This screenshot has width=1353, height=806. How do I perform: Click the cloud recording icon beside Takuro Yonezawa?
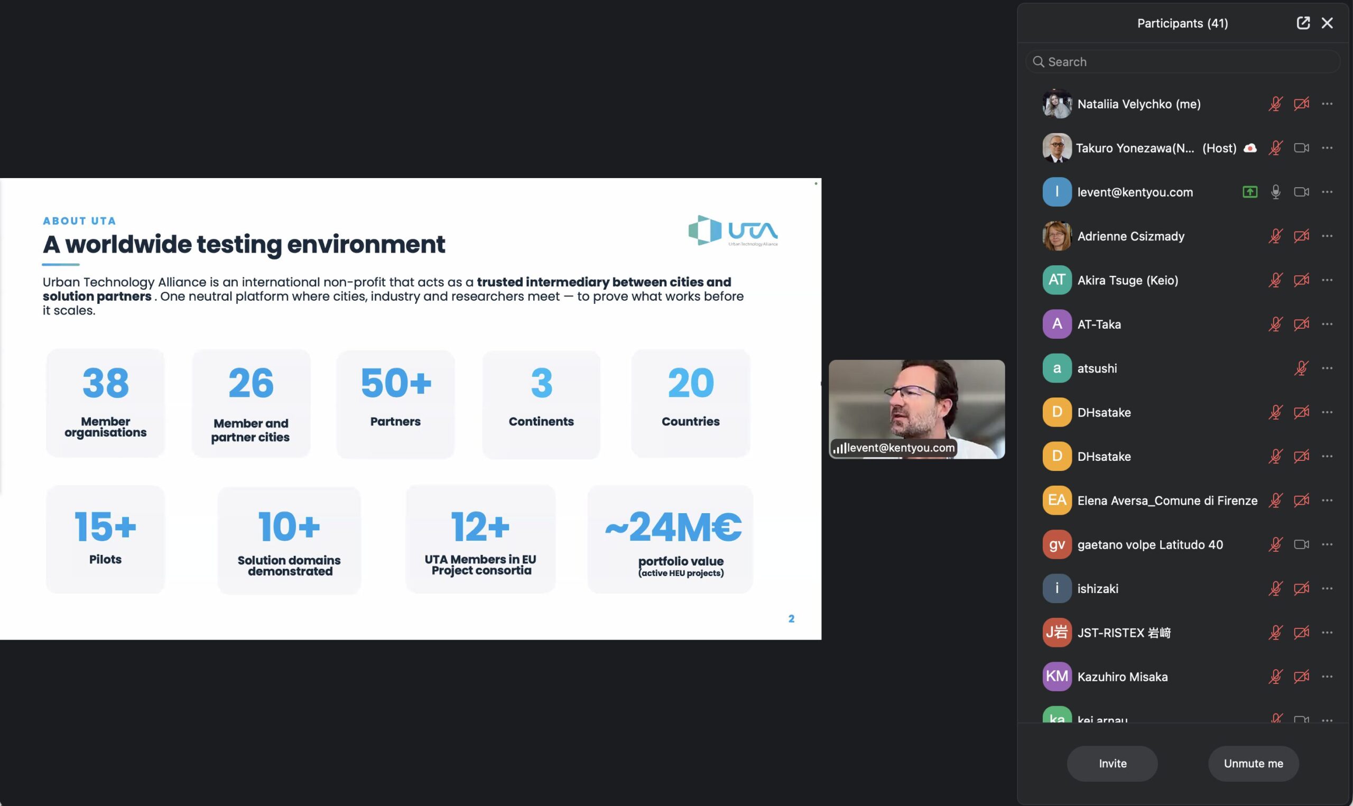point(1250,148)
